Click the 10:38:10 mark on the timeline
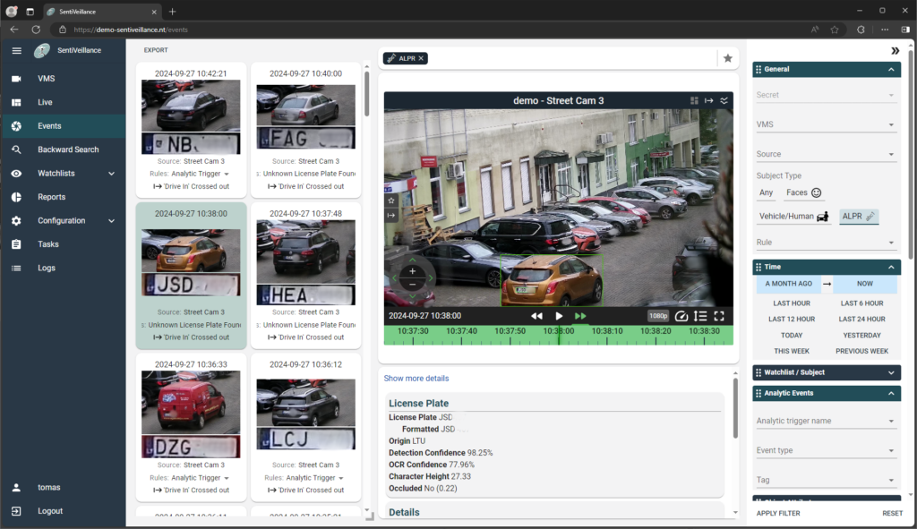 (x=608, y=330)
